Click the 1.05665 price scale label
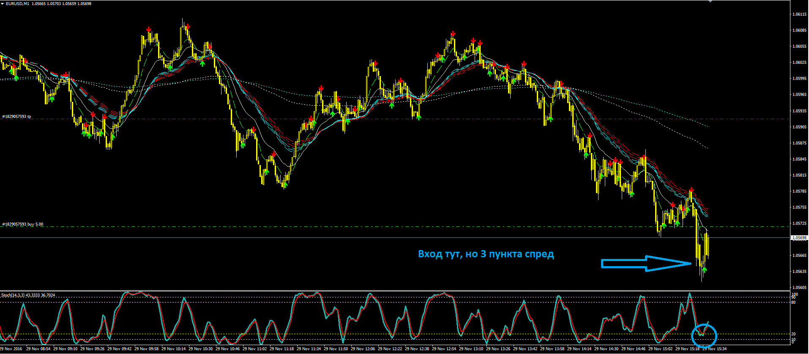The height and width of the screenshot is (354, 809). click(799, 255)
